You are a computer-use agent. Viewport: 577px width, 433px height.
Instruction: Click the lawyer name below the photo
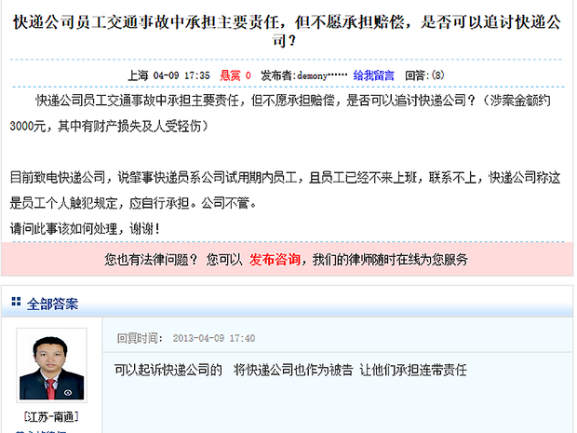pos(41,431)
